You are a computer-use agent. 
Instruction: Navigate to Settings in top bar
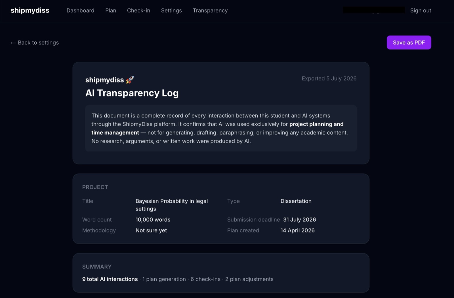point(171,11)
